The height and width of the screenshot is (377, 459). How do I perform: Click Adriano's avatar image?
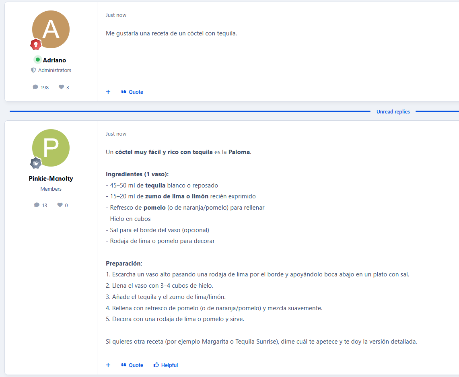tap(51, 29)
